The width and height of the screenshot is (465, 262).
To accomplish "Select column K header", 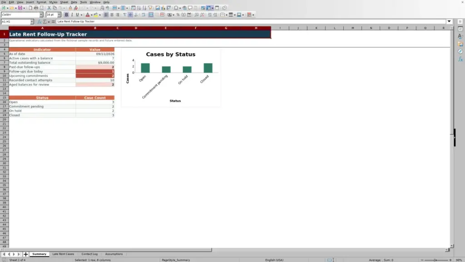I will pos(316,28).
